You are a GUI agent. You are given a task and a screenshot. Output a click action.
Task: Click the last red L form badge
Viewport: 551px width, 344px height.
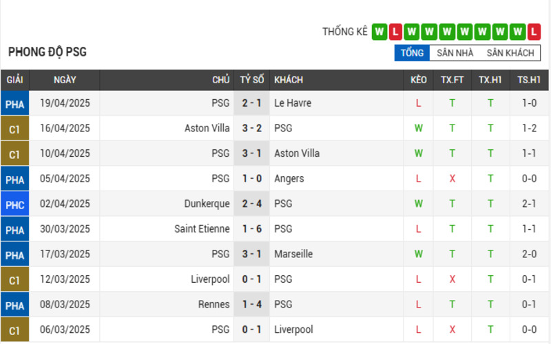[x=534, y=32]
